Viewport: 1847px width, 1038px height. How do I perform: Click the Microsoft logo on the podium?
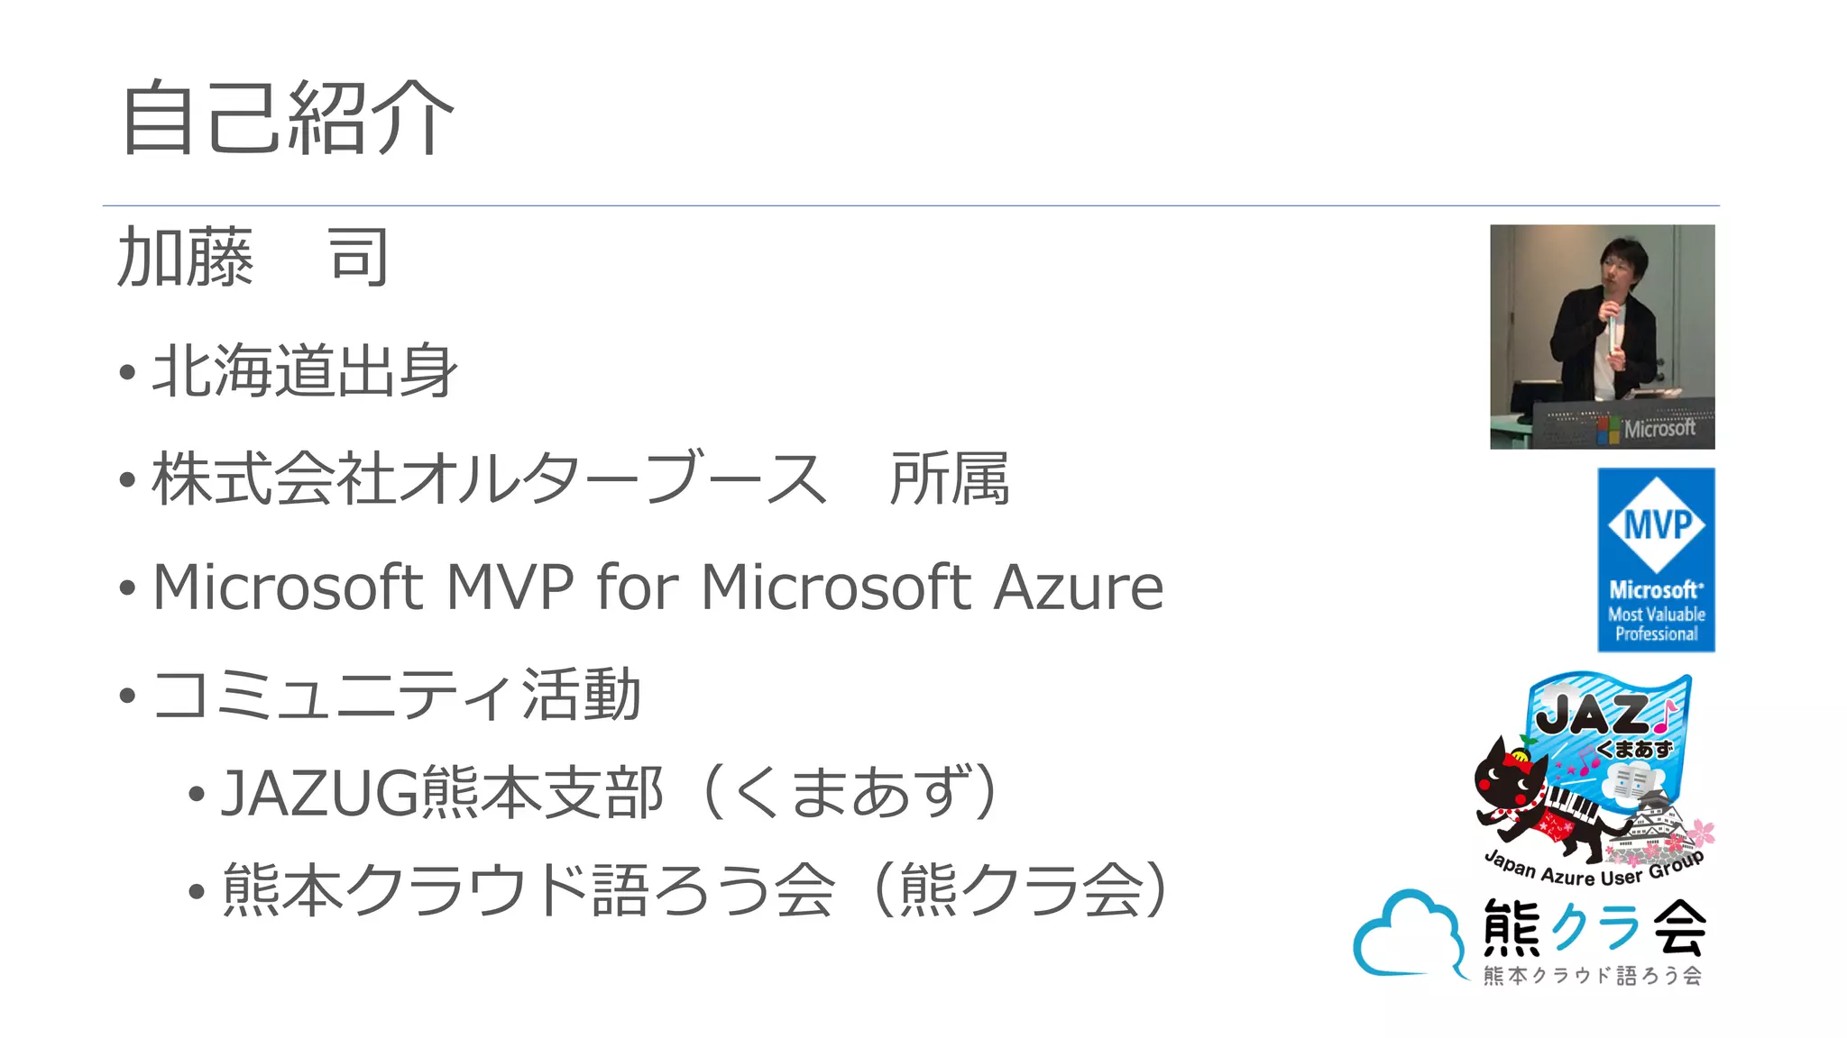[x=1648, y=429]
